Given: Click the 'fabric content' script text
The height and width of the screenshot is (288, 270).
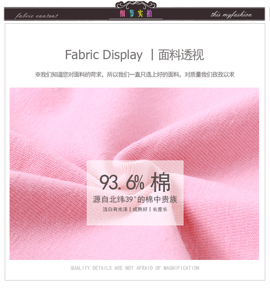Looking at the screenshot, I should (x=37, y=16).
